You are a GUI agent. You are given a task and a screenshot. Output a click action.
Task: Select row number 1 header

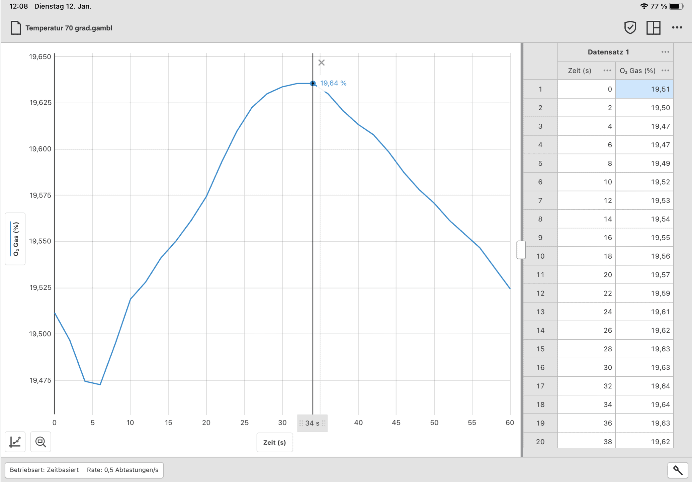pos(540,89)
